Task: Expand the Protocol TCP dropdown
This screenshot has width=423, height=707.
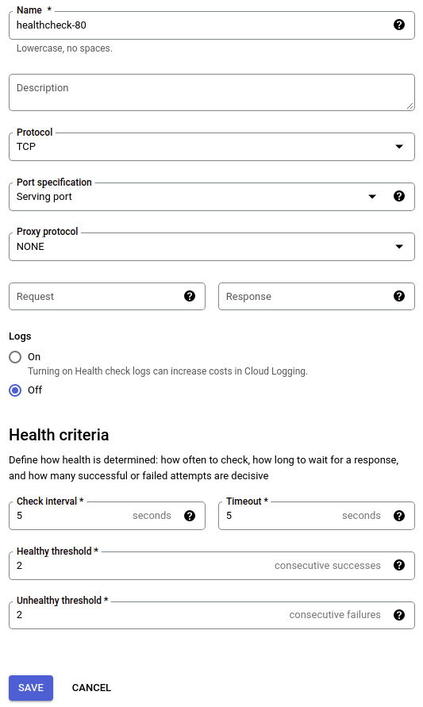Action: tap(211, 147)
